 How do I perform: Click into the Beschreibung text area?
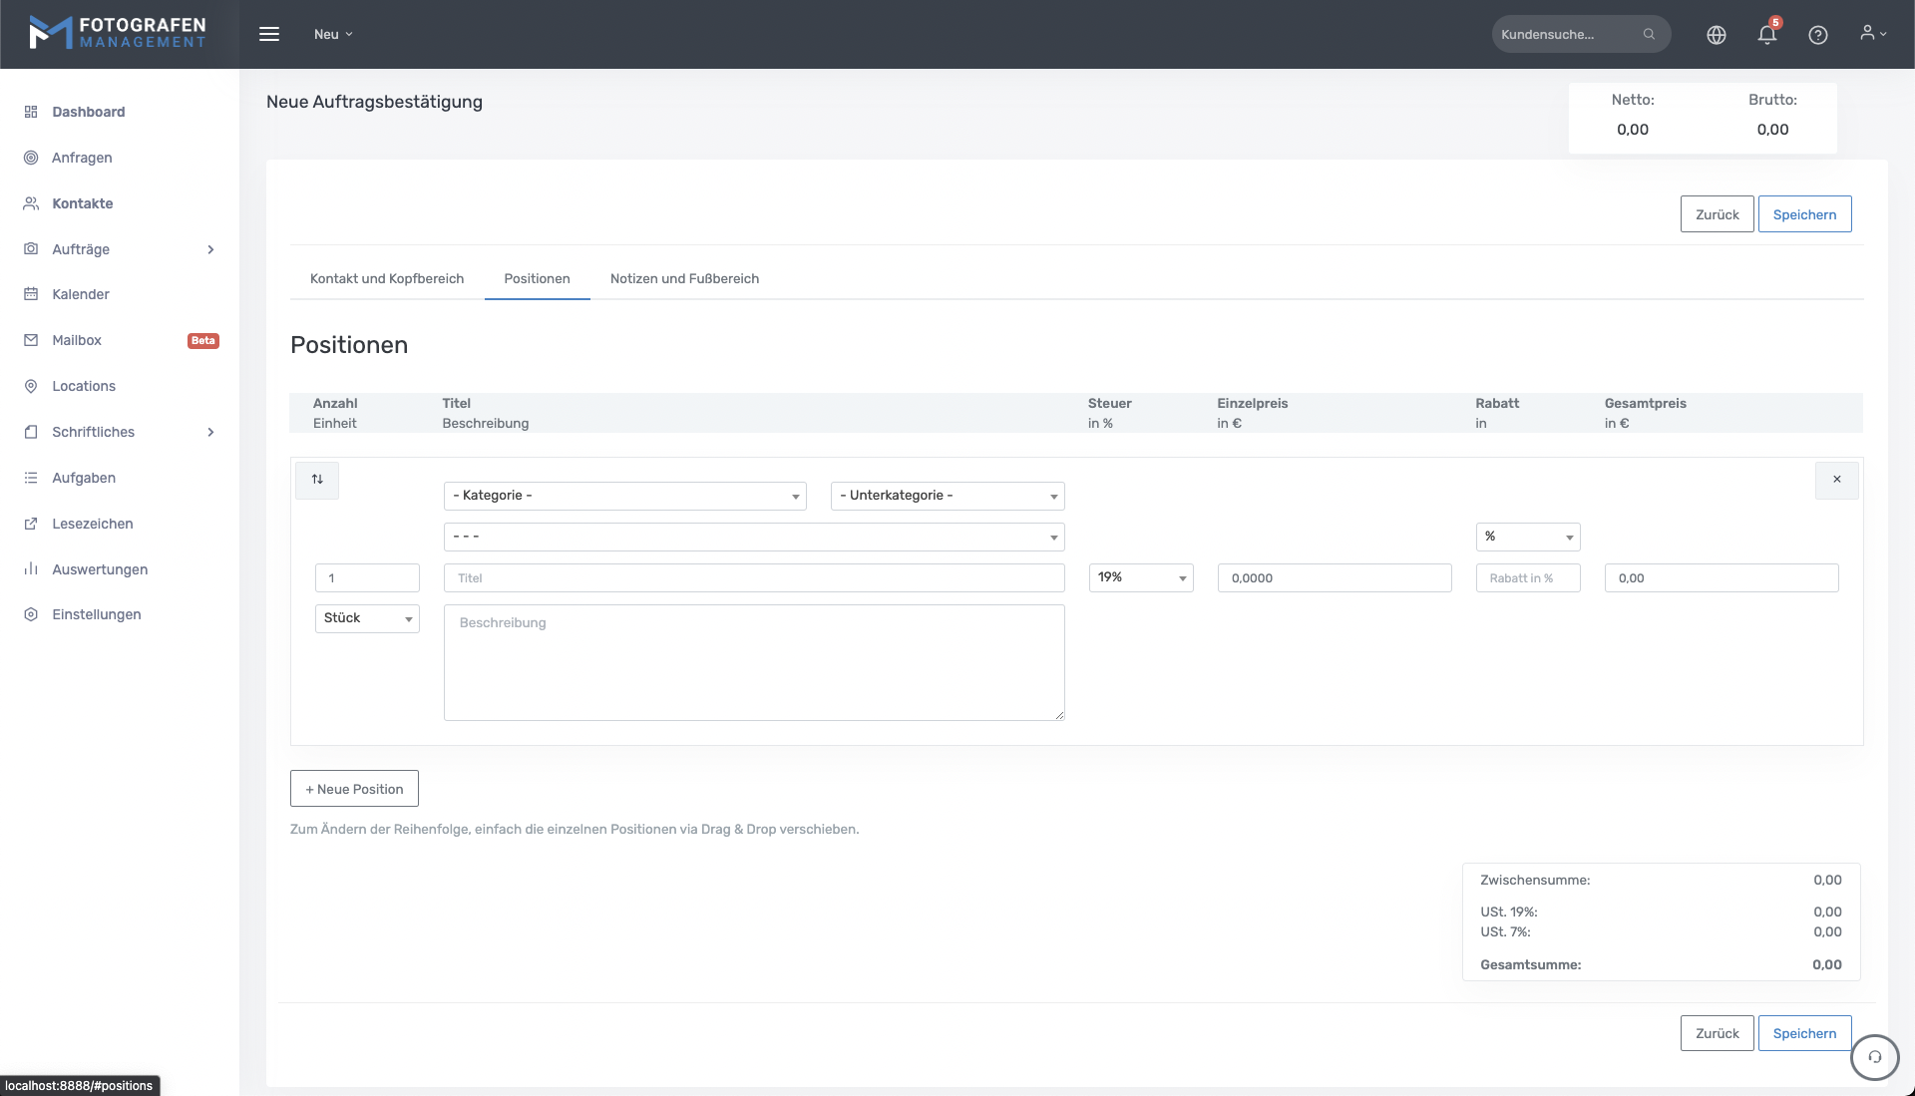(753, 662)
